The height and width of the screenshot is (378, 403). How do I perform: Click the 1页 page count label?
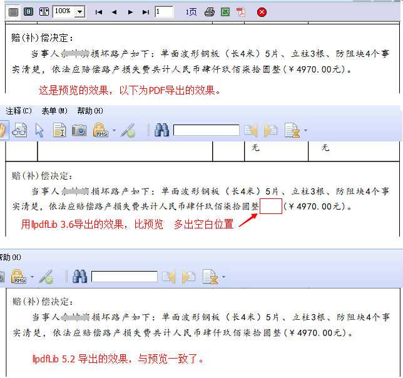pos(191,12)
